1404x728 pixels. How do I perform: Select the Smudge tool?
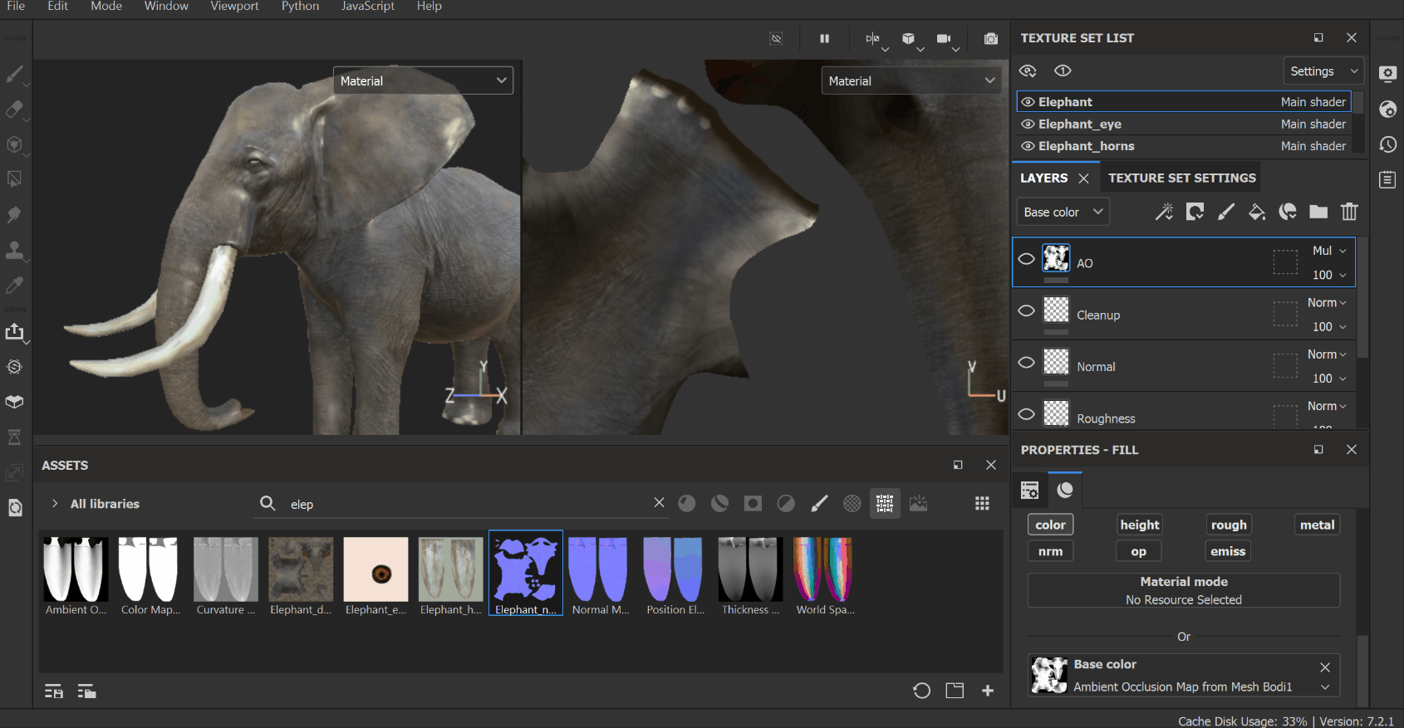coord(14,215)
